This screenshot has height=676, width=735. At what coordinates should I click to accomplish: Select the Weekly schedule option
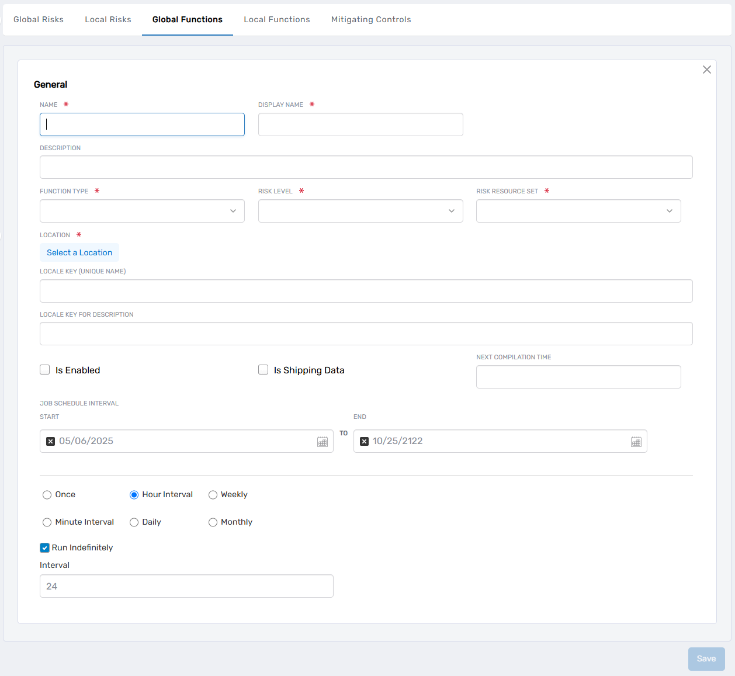point(213,494)
